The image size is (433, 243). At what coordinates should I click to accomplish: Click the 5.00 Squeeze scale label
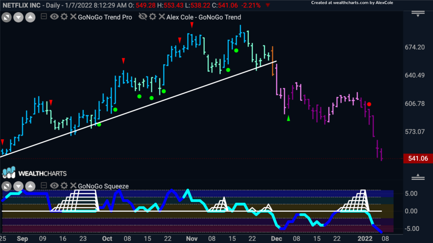point(411,194)
